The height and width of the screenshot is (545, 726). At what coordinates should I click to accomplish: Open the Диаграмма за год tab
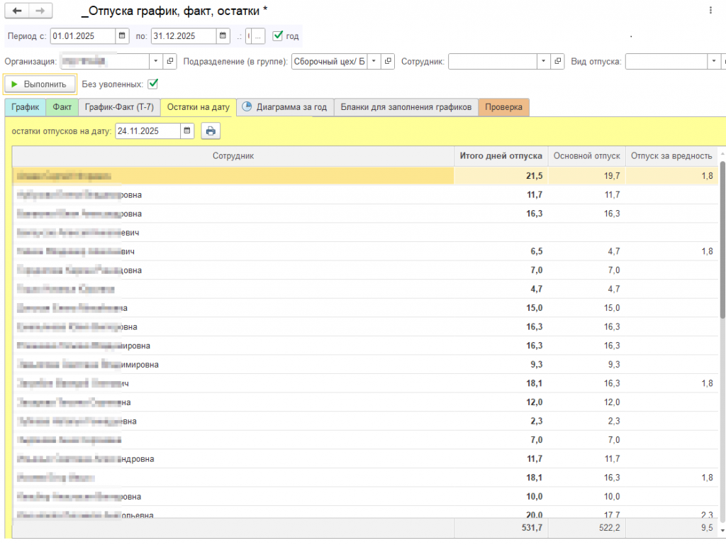[x=284, y=107]
